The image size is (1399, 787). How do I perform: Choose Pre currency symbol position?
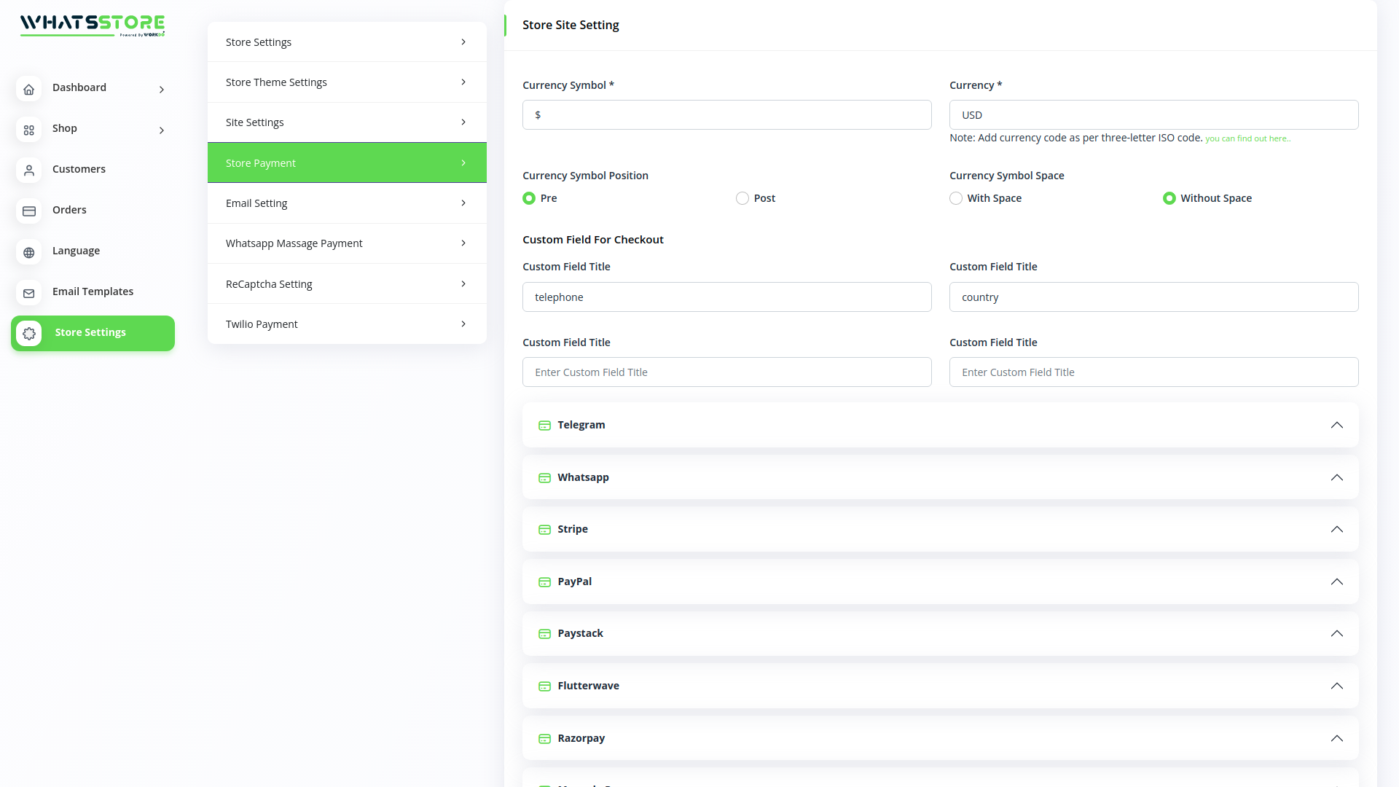[x=529, y=198]
